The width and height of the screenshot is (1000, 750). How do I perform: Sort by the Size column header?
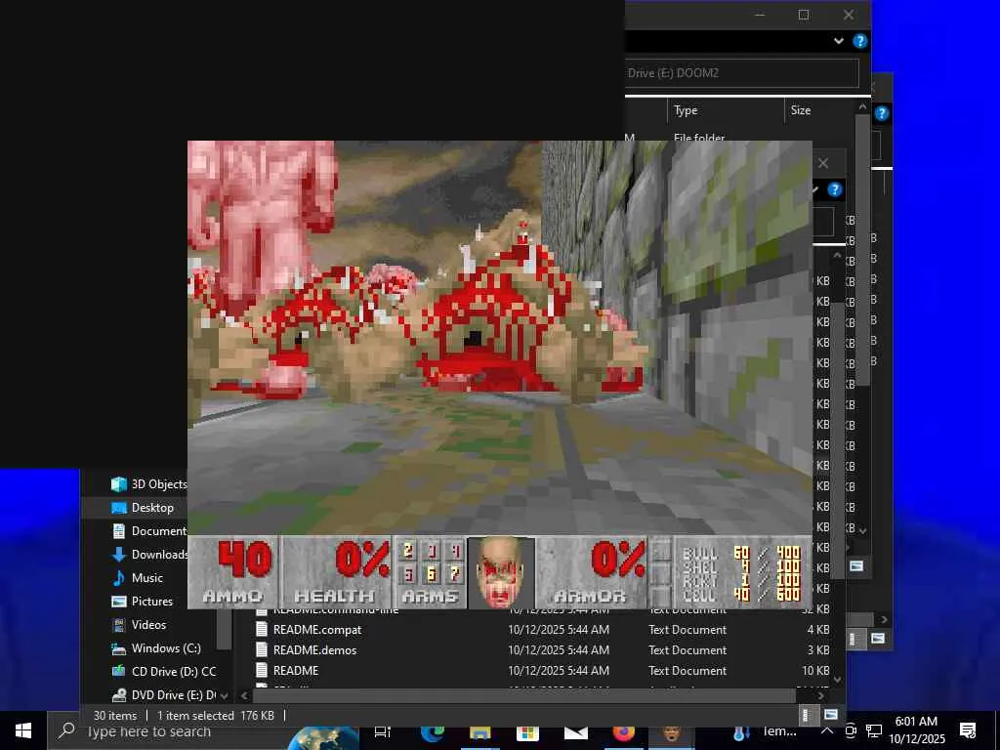(x=818, y=110)
